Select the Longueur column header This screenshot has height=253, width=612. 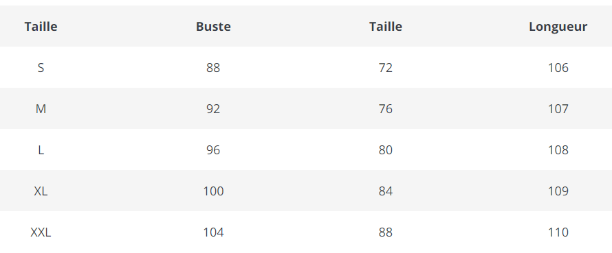coord(558,27)
